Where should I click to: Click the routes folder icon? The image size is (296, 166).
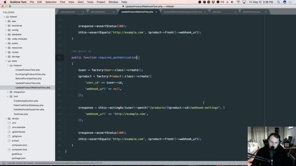(x=9, y=52)
